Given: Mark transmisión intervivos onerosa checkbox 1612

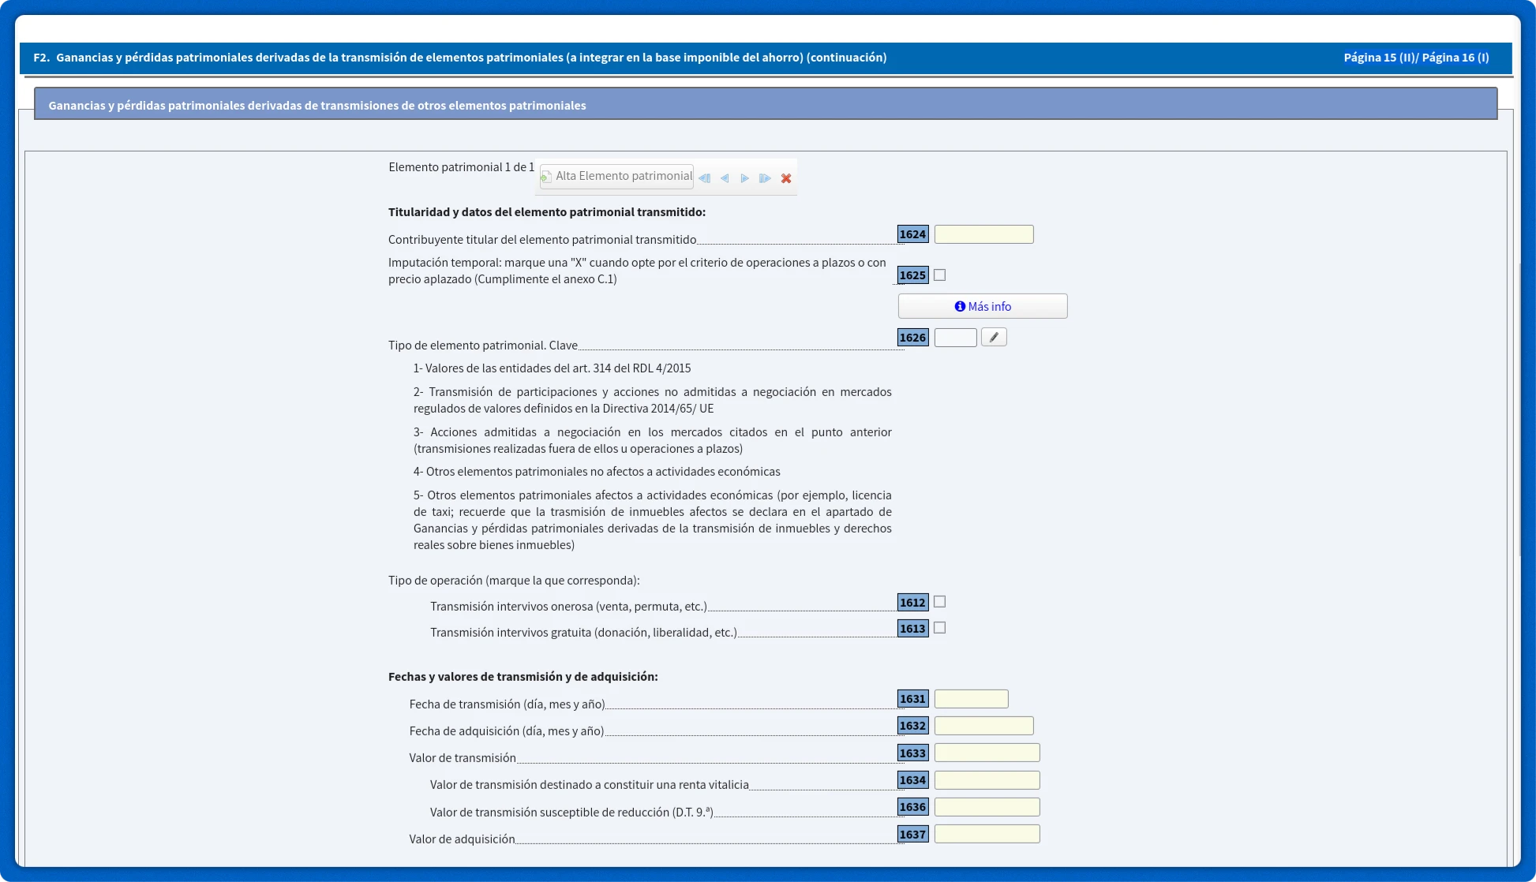Looking at the screenshot, I should (x=939, y=602).
